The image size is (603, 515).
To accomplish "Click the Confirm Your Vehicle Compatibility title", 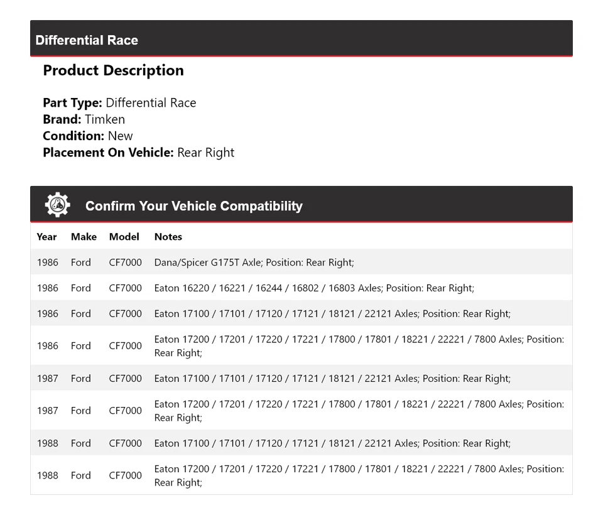I will [x=193, y=206].
